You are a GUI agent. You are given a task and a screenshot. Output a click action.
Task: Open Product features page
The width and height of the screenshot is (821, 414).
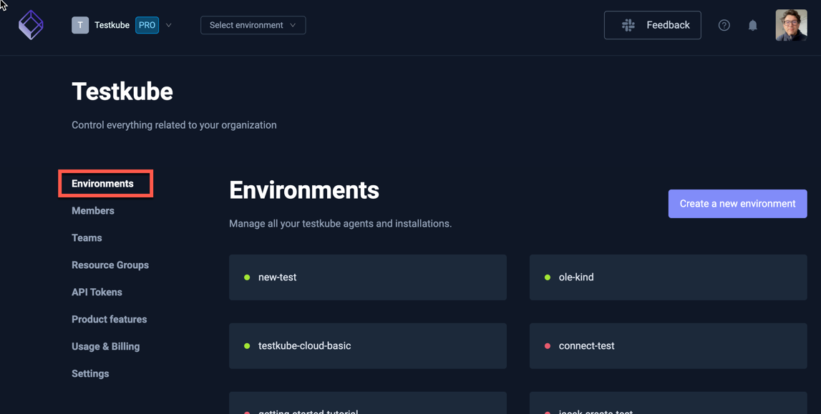pyautogui.click(x=110, y=320)
